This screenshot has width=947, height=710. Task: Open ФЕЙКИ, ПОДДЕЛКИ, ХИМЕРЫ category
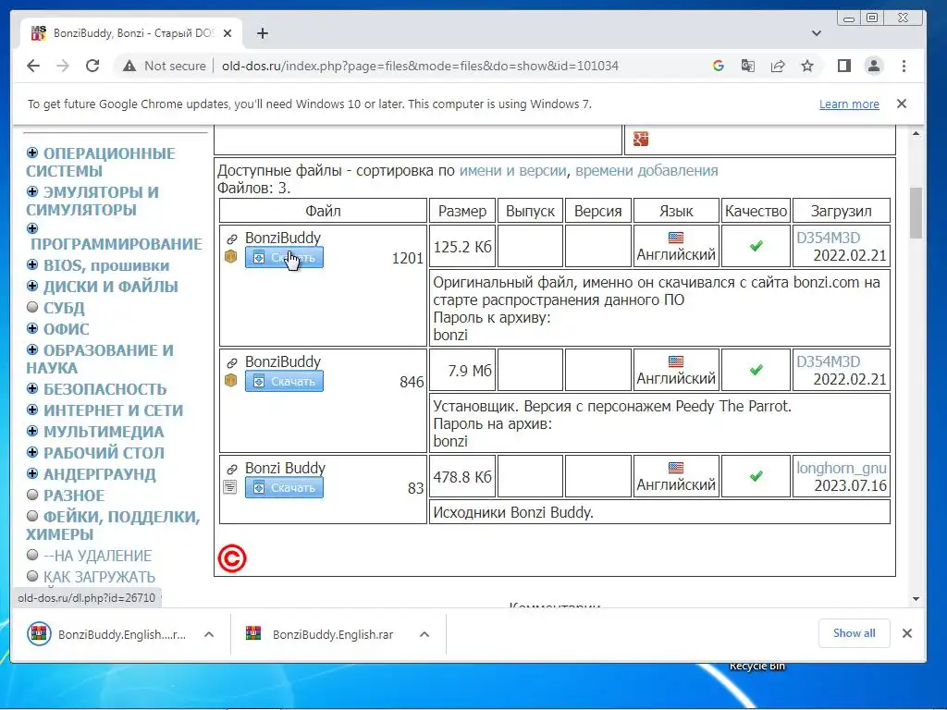pos(113,525)
